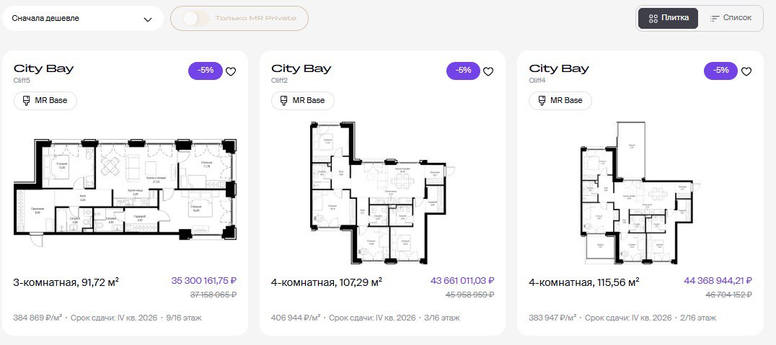Click the list icon in Список view
The image size is (776, 345).
click(715, 18)
